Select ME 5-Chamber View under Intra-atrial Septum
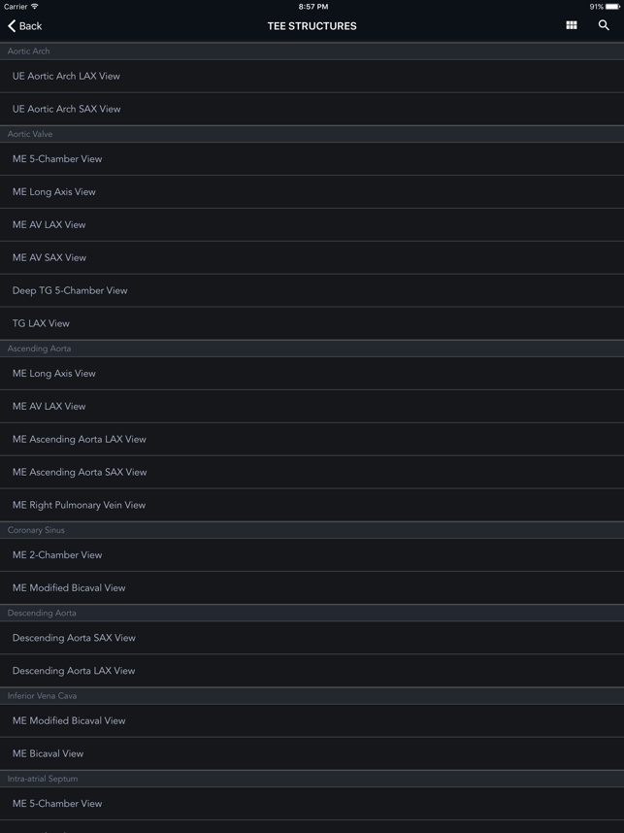 [x=57, y=804]
